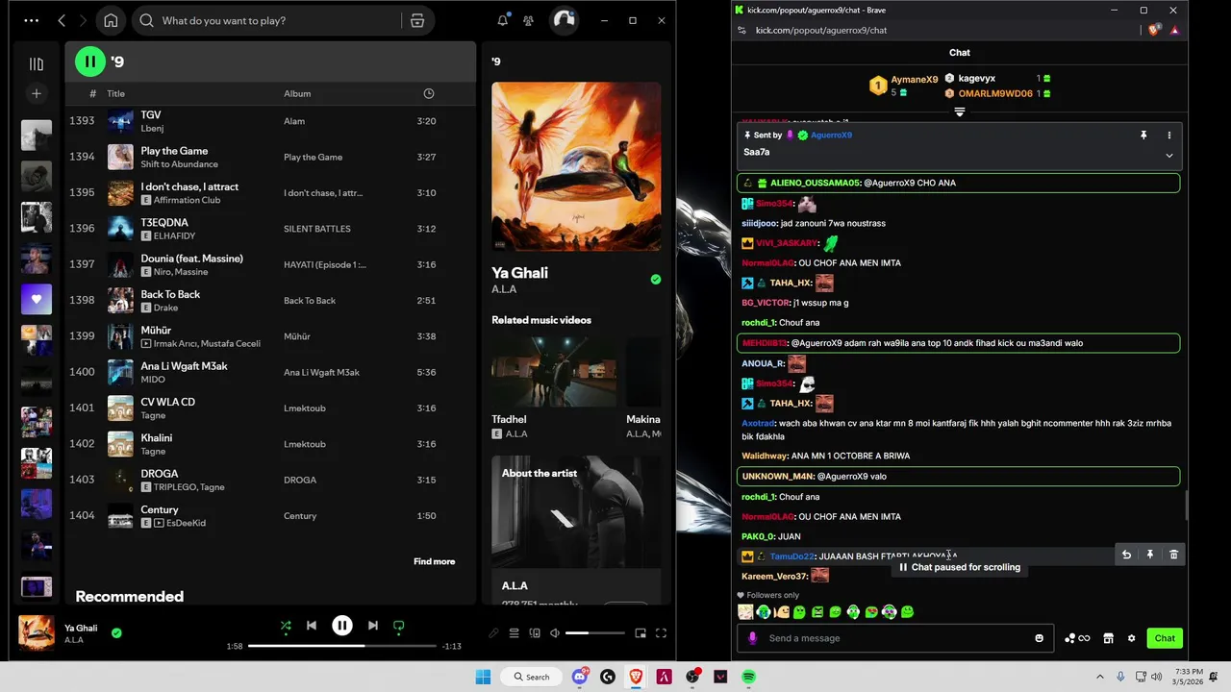Open pinned message options three-dots menu
Viewport: 1231px width, 692px height.
click(1169, 136)
